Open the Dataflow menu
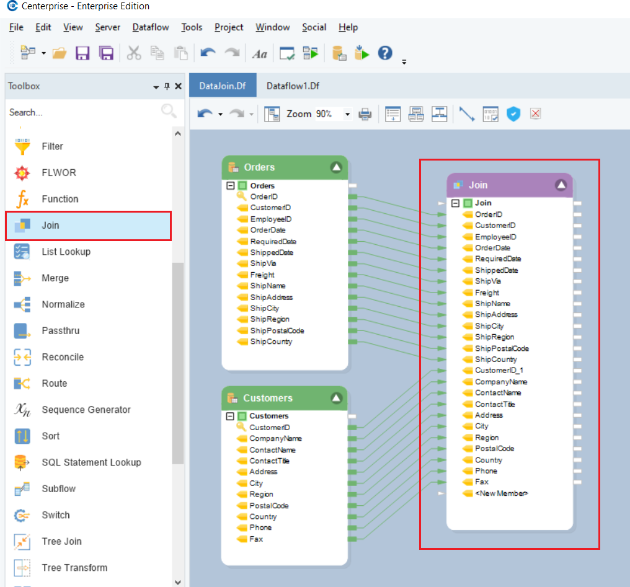 click(150, 27)
